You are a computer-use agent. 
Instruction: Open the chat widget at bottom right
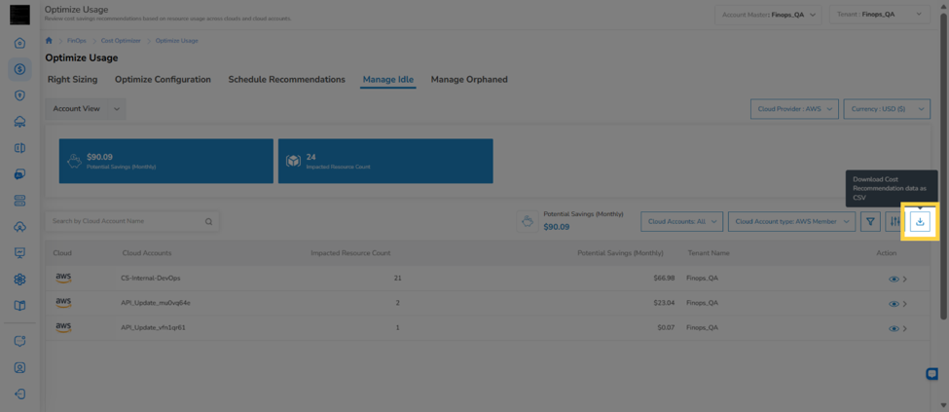click(x=931, y=374)
